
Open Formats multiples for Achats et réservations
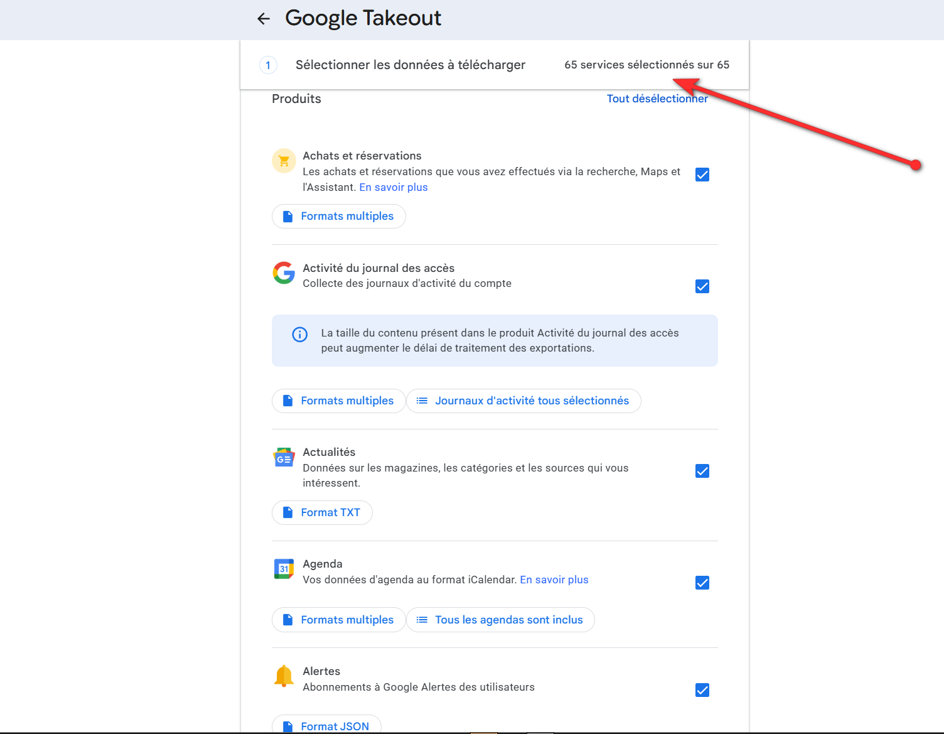(x=339, y=216)
